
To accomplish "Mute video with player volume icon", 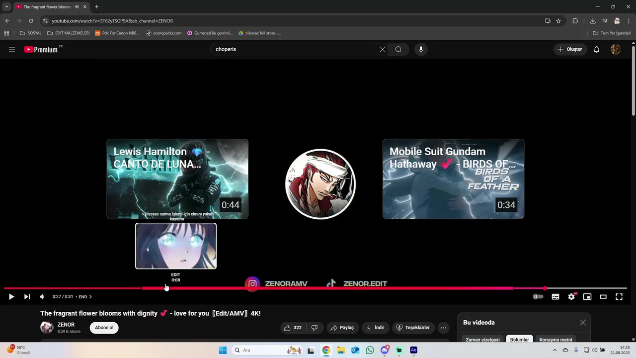I will pyautogui.click(x=42, y=297).
